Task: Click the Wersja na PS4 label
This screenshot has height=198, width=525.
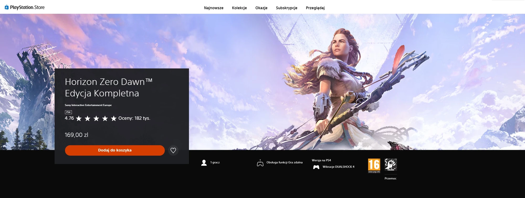Action: click(x=321, y=160)
